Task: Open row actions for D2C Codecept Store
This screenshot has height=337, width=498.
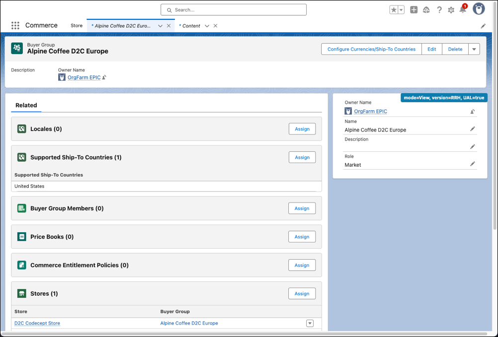Action: [310, 323]
